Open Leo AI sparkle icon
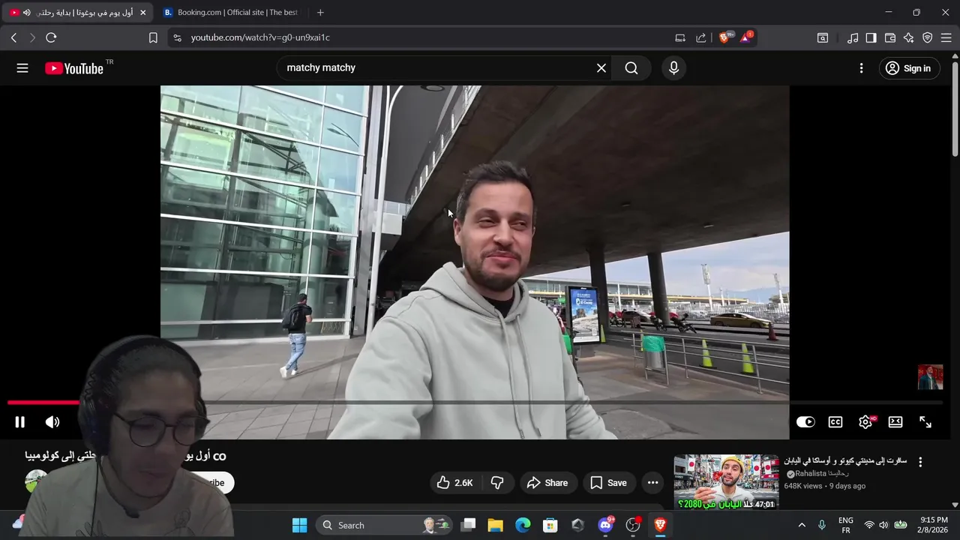The width and height of the screenshot is (960, 540). [909, 37]
